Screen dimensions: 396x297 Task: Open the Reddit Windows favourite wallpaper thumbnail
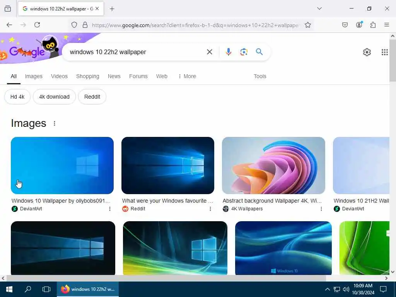point(168,166)
